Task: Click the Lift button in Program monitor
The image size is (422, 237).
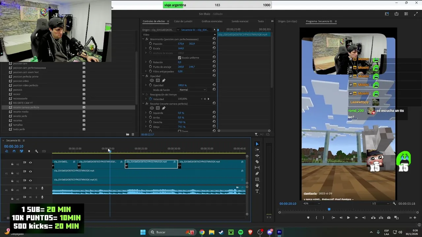Action: coord(373,218)
